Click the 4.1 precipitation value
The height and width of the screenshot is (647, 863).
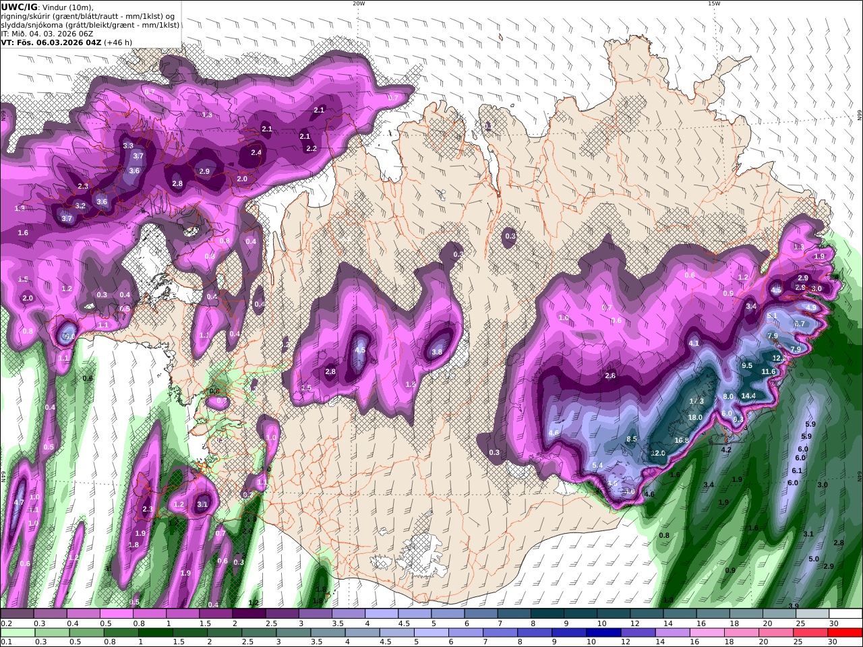tap(694, 343)
